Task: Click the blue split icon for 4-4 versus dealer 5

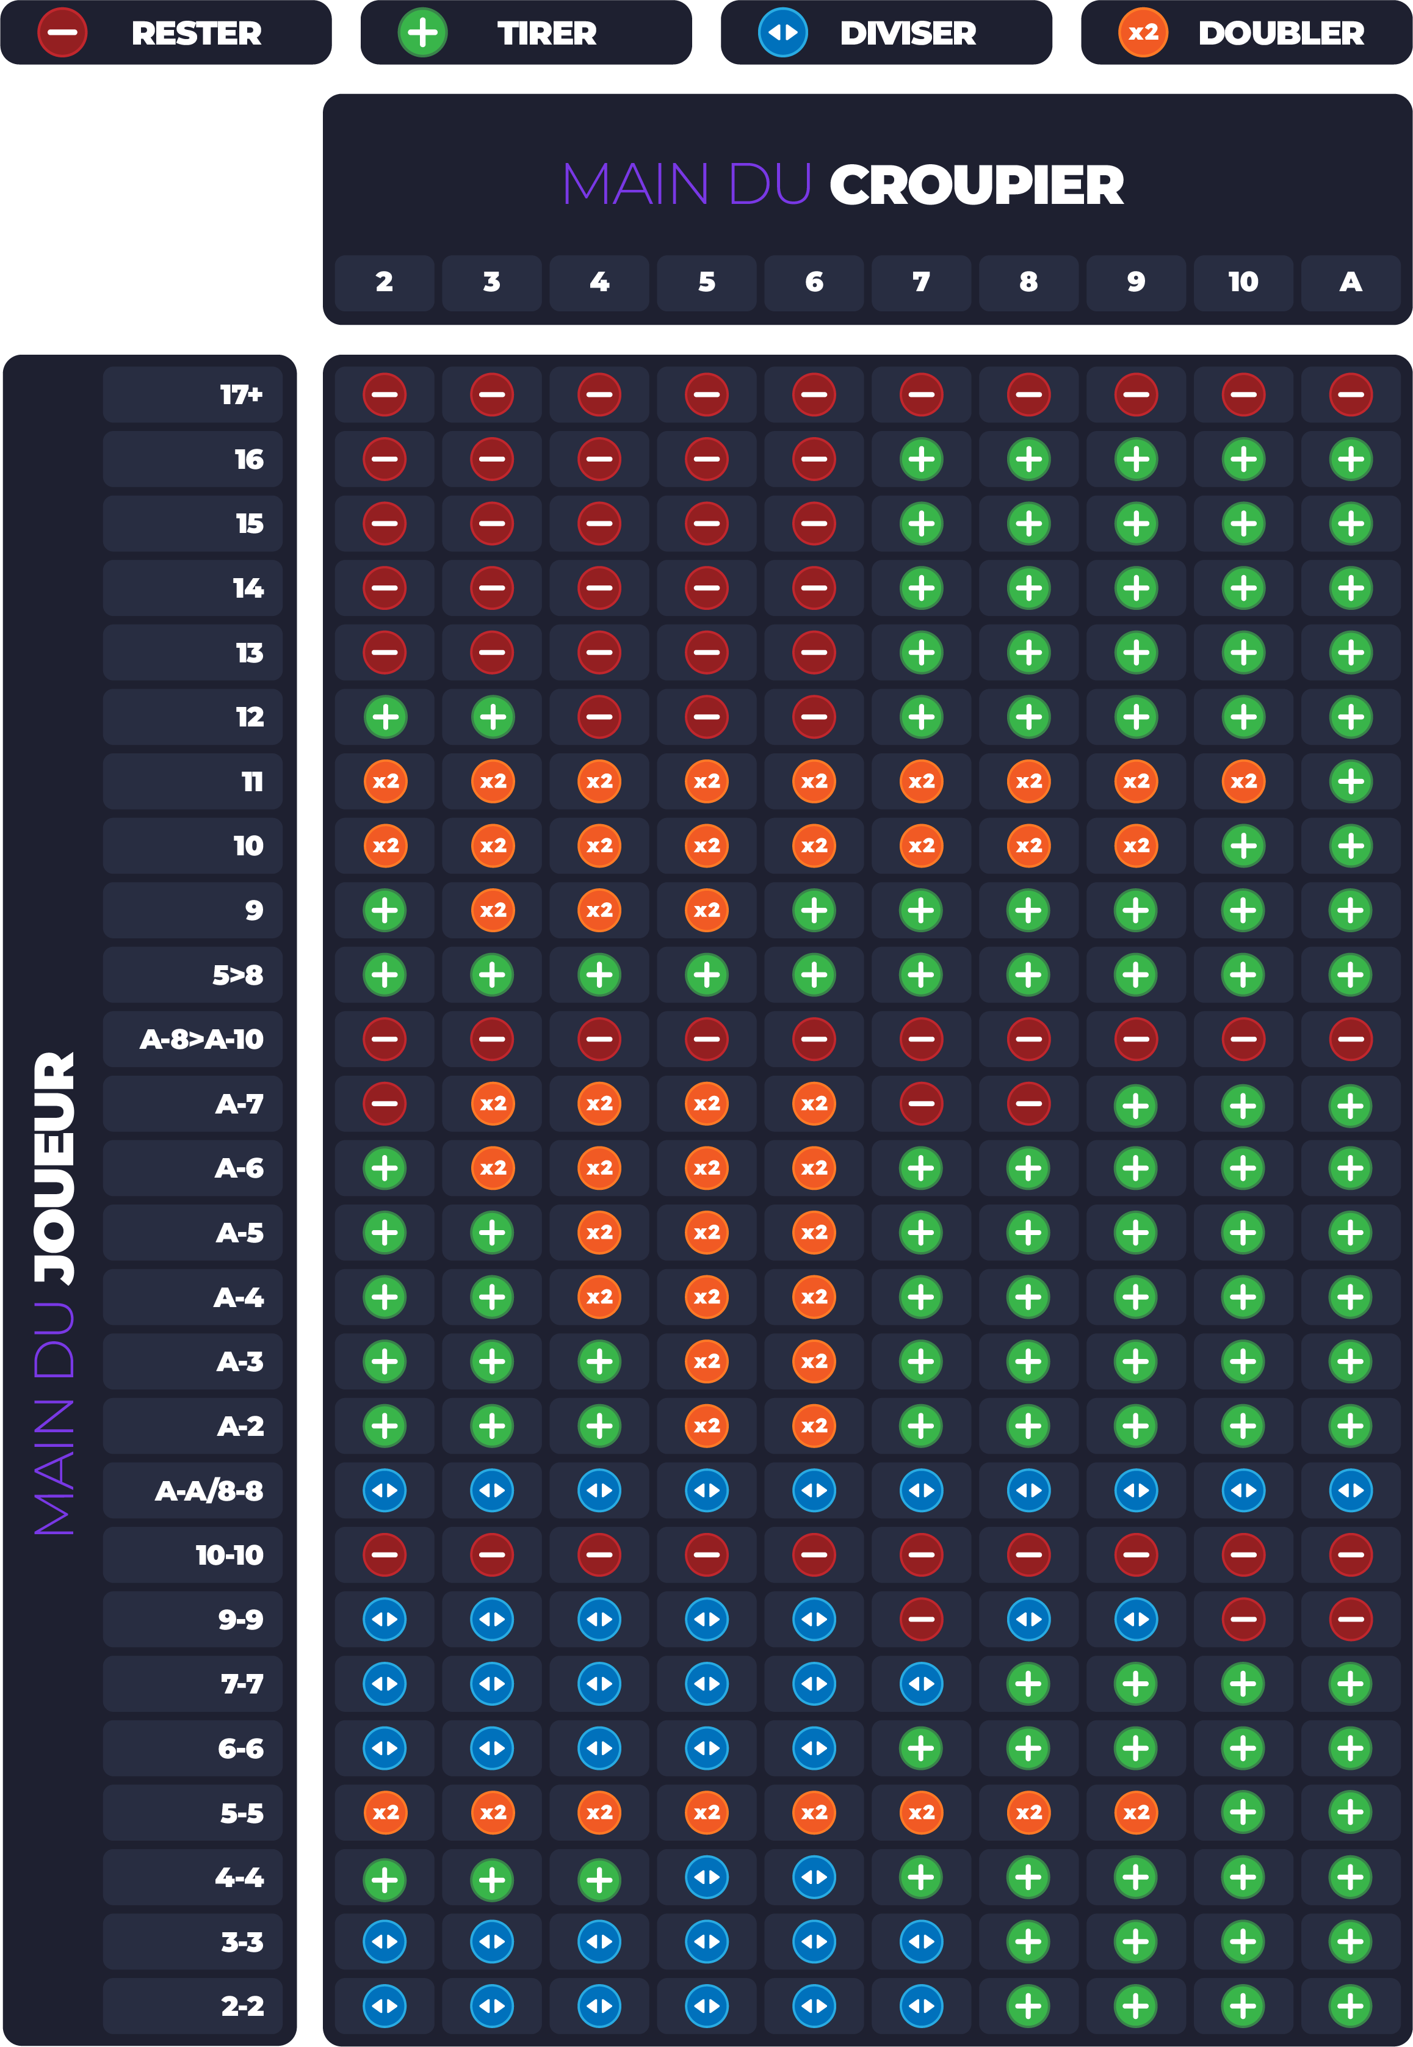Action: [x=707, y=1877]
